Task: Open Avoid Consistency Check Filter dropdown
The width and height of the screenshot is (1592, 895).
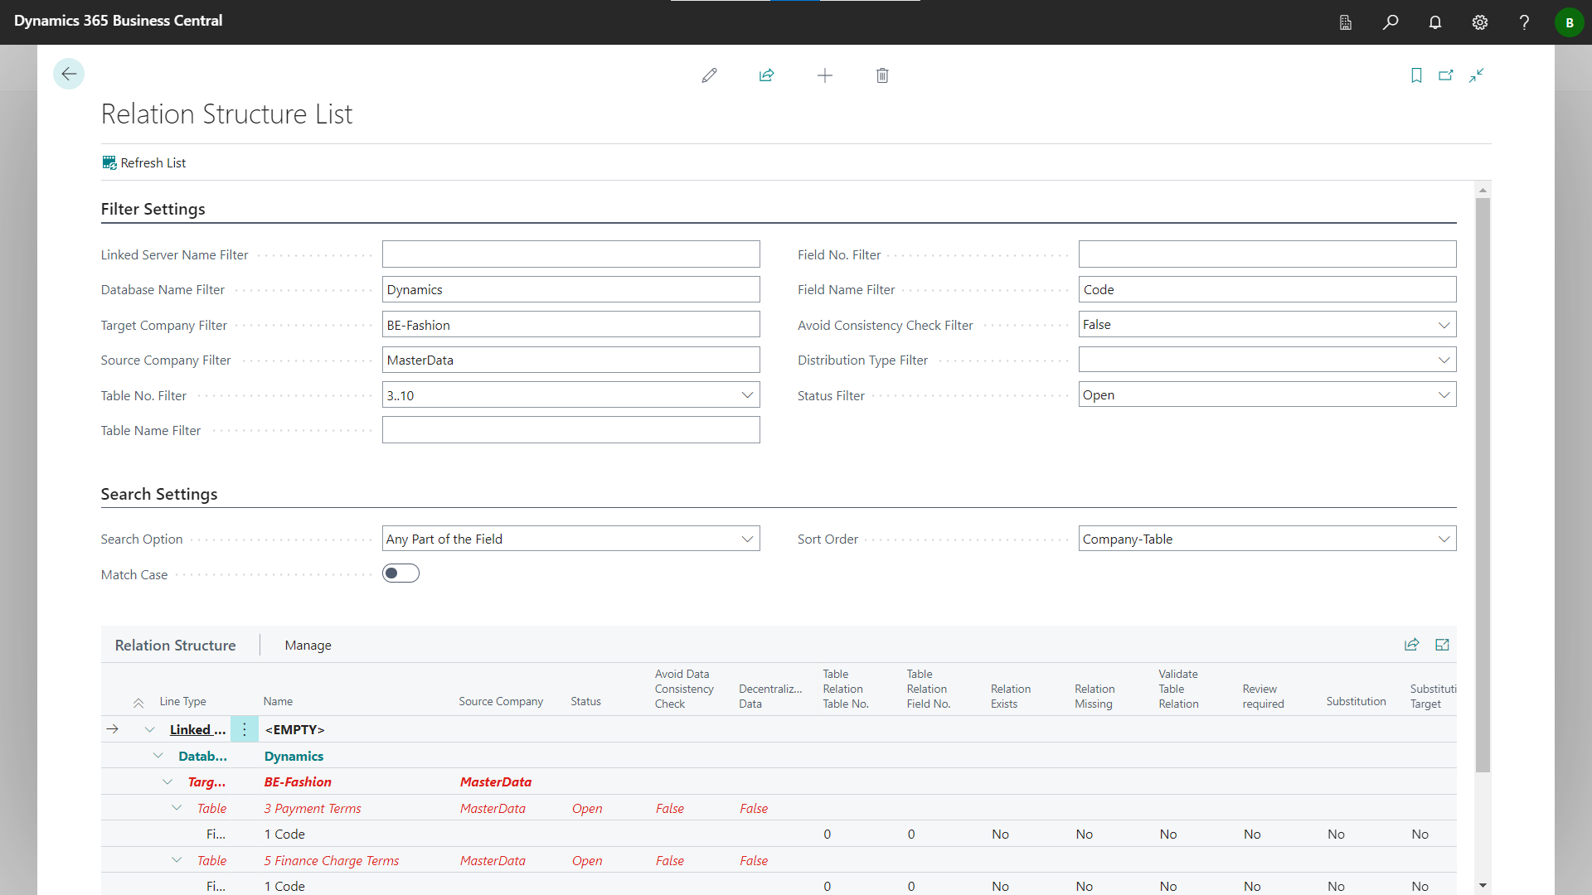Action: coord(1444,325)
